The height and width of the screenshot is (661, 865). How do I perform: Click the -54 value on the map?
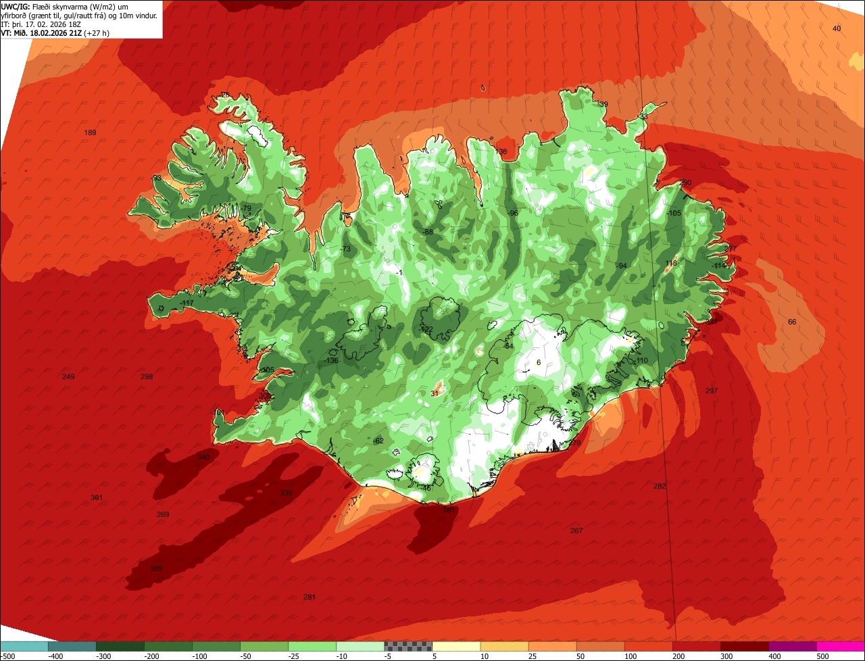508,346
